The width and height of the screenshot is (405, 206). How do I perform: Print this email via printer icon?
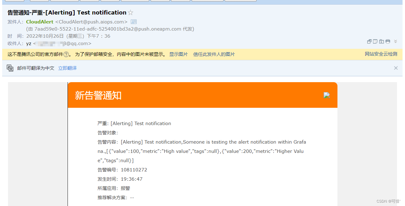pyautogui.click(x=388, y=42)
